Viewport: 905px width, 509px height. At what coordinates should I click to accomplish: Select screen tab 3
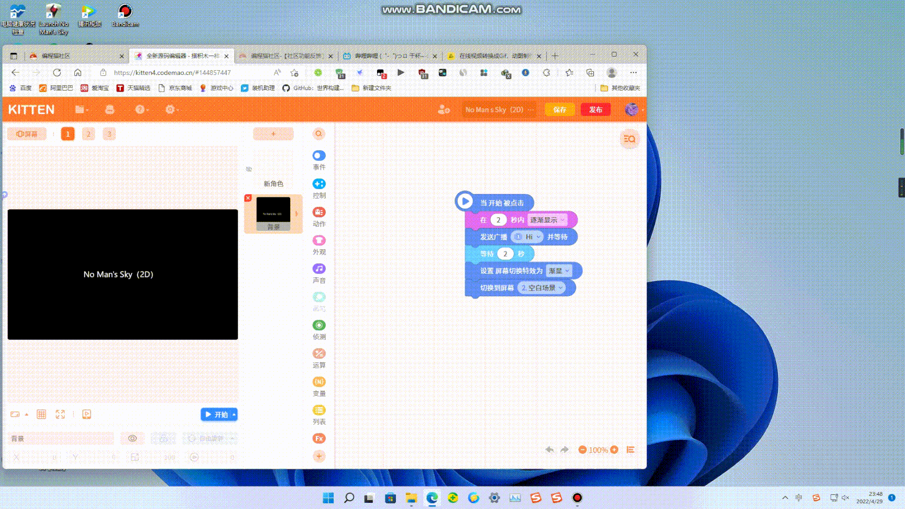coord(109,134)
